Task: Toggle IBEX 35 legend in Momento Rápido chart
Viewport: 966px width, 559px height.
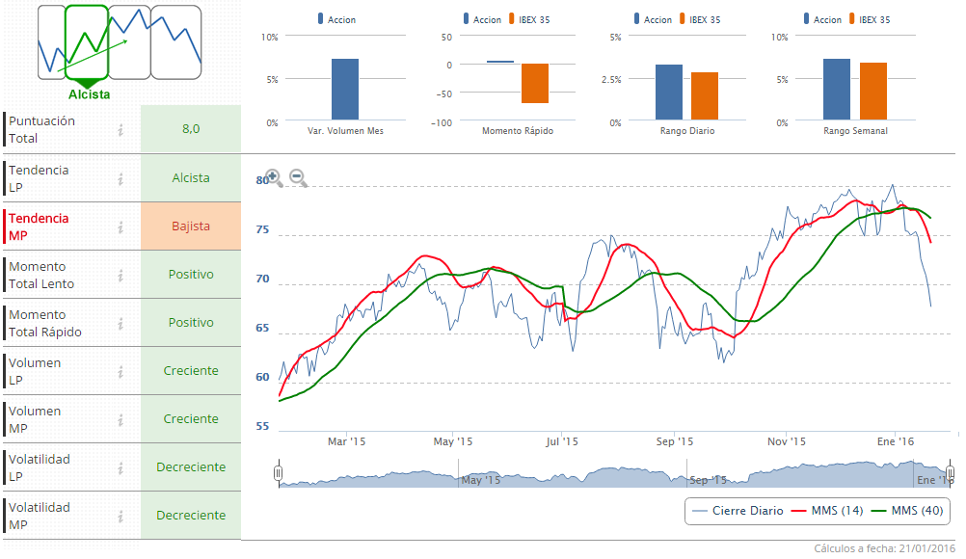Action: (526, 19)
